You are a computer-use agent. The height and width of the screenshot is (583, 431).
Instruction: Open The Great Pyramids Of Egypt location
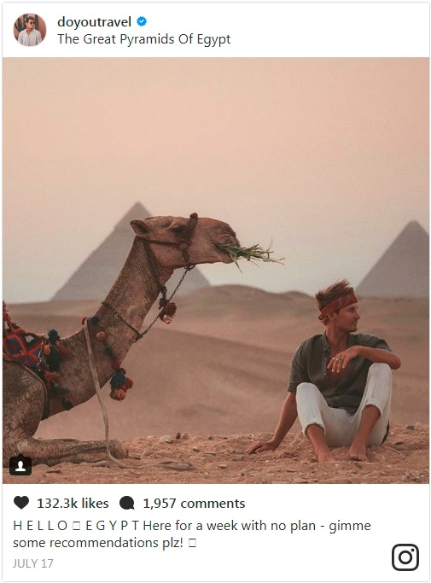click(144, 39)
